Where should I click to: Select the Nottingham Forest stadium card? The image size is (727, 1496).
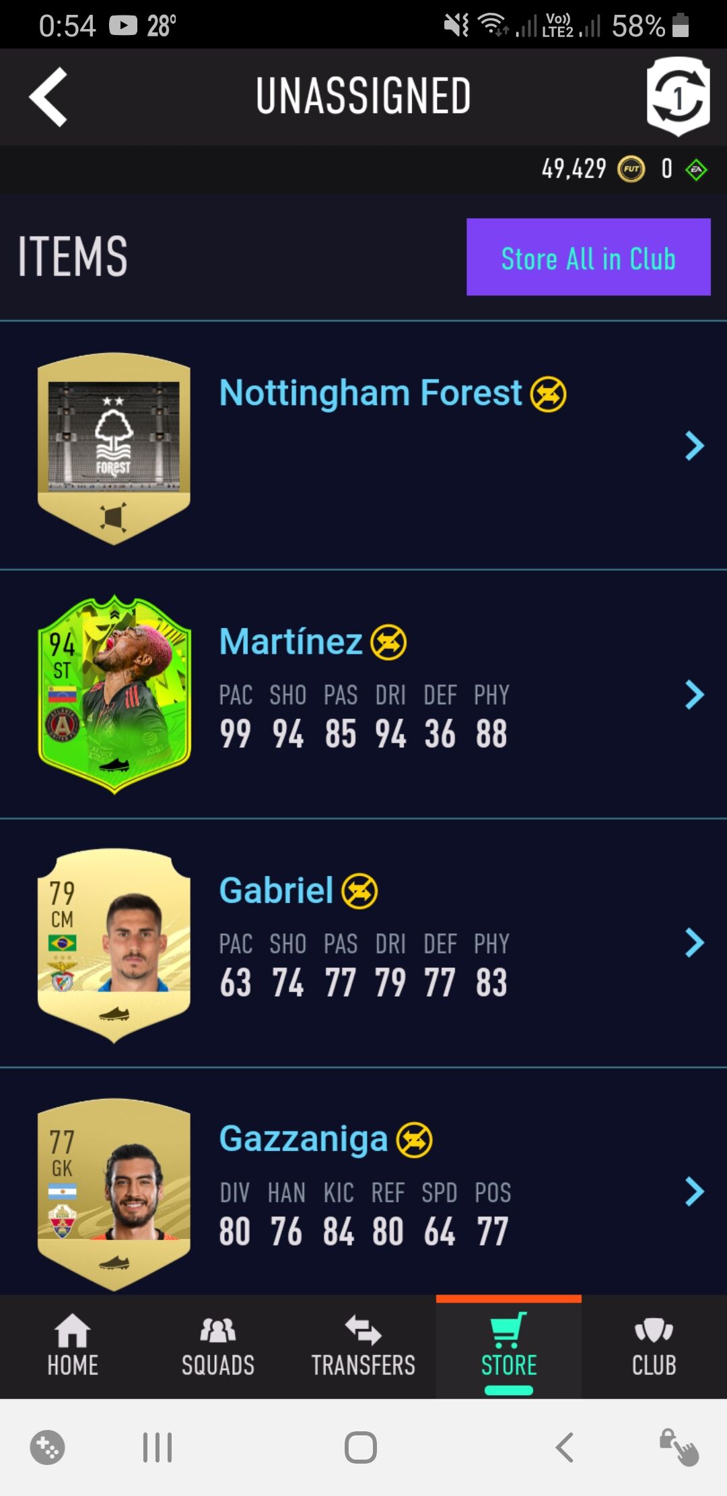[114, 447]
